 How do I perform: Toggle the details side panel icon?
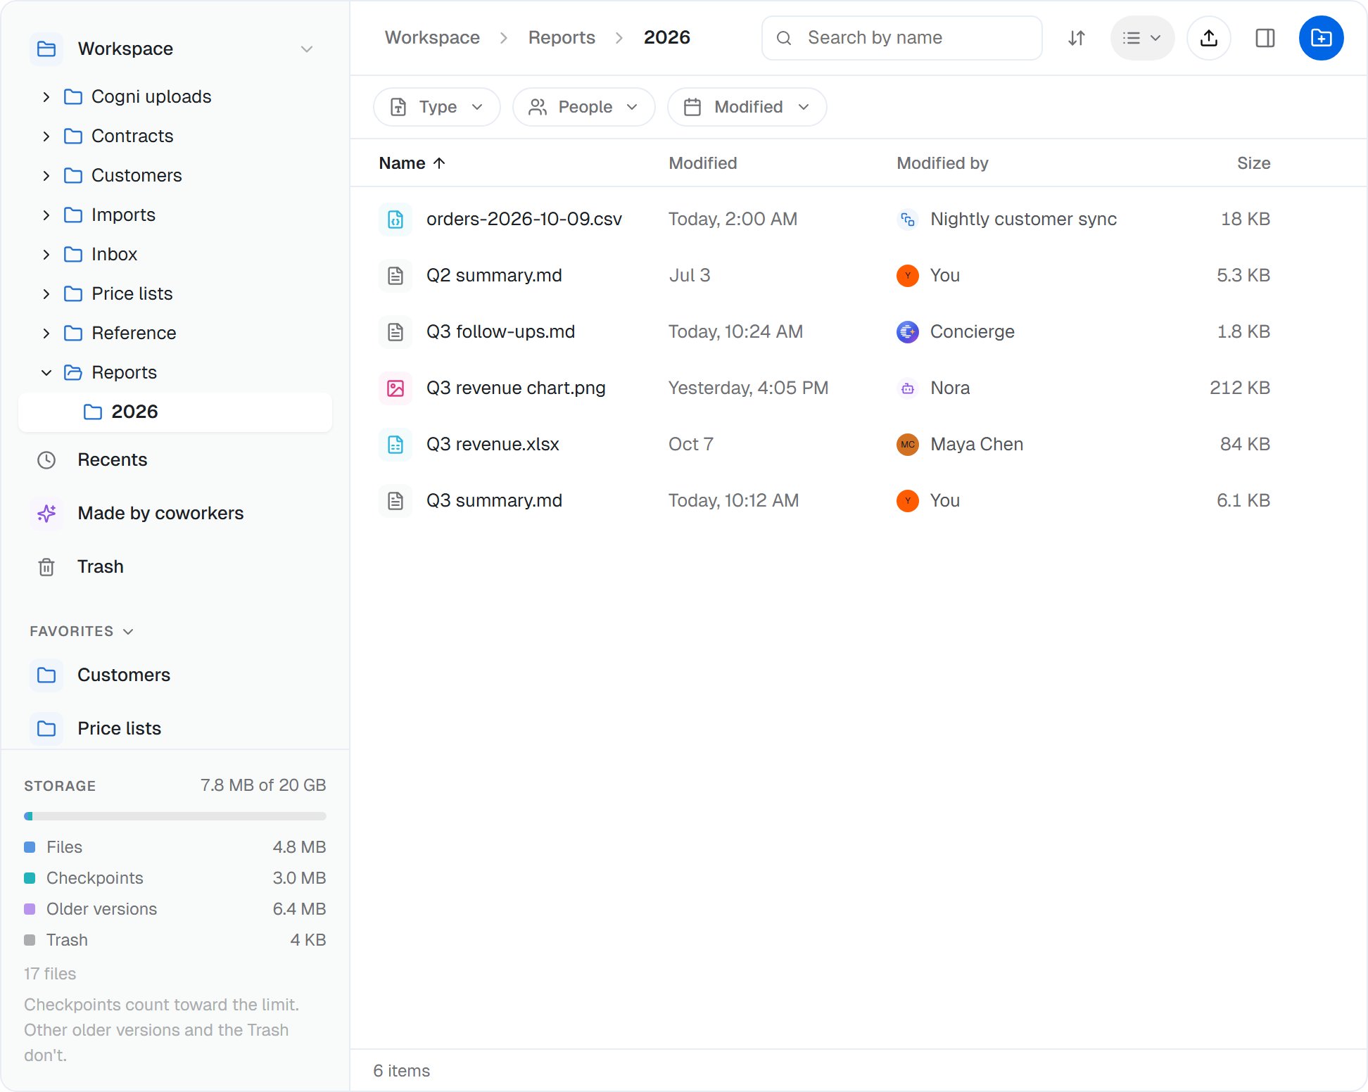[1265, 38]
